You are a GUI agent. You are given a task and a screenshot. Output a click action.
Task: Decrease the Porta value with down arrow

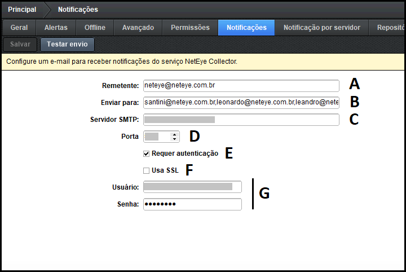pos(174,139)
